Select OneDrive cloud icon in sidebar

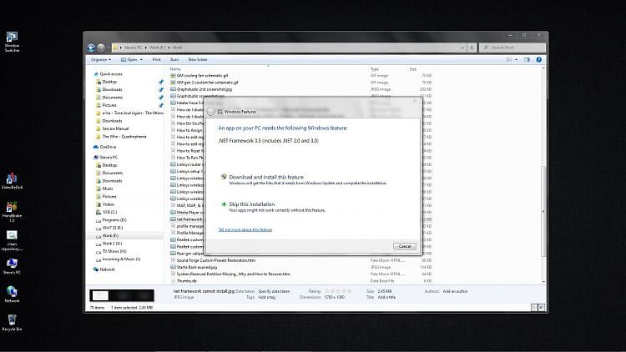[96, 147]
